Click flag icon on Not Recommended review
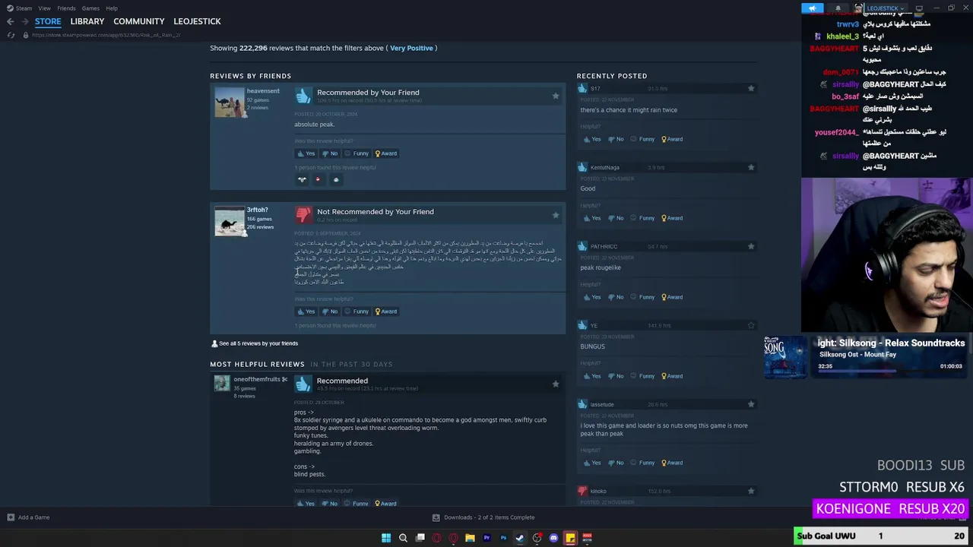 [556, 215]
